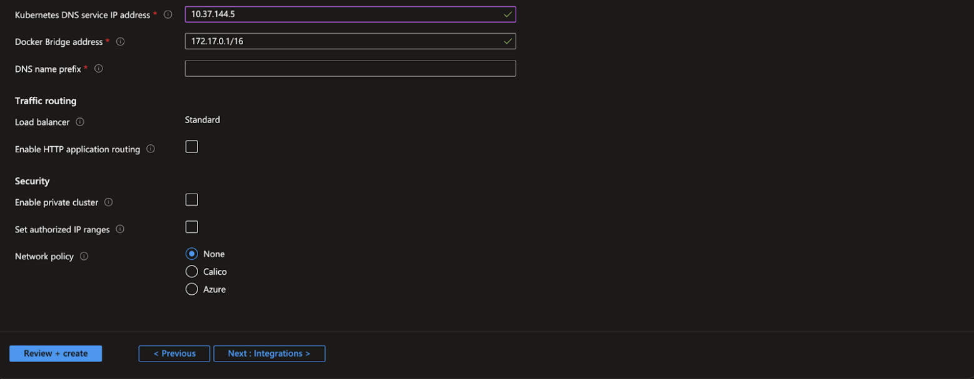Click info icon next to Kubernetes DNS service IP
This screenshot has width=974, height=381.
[168, 14]
